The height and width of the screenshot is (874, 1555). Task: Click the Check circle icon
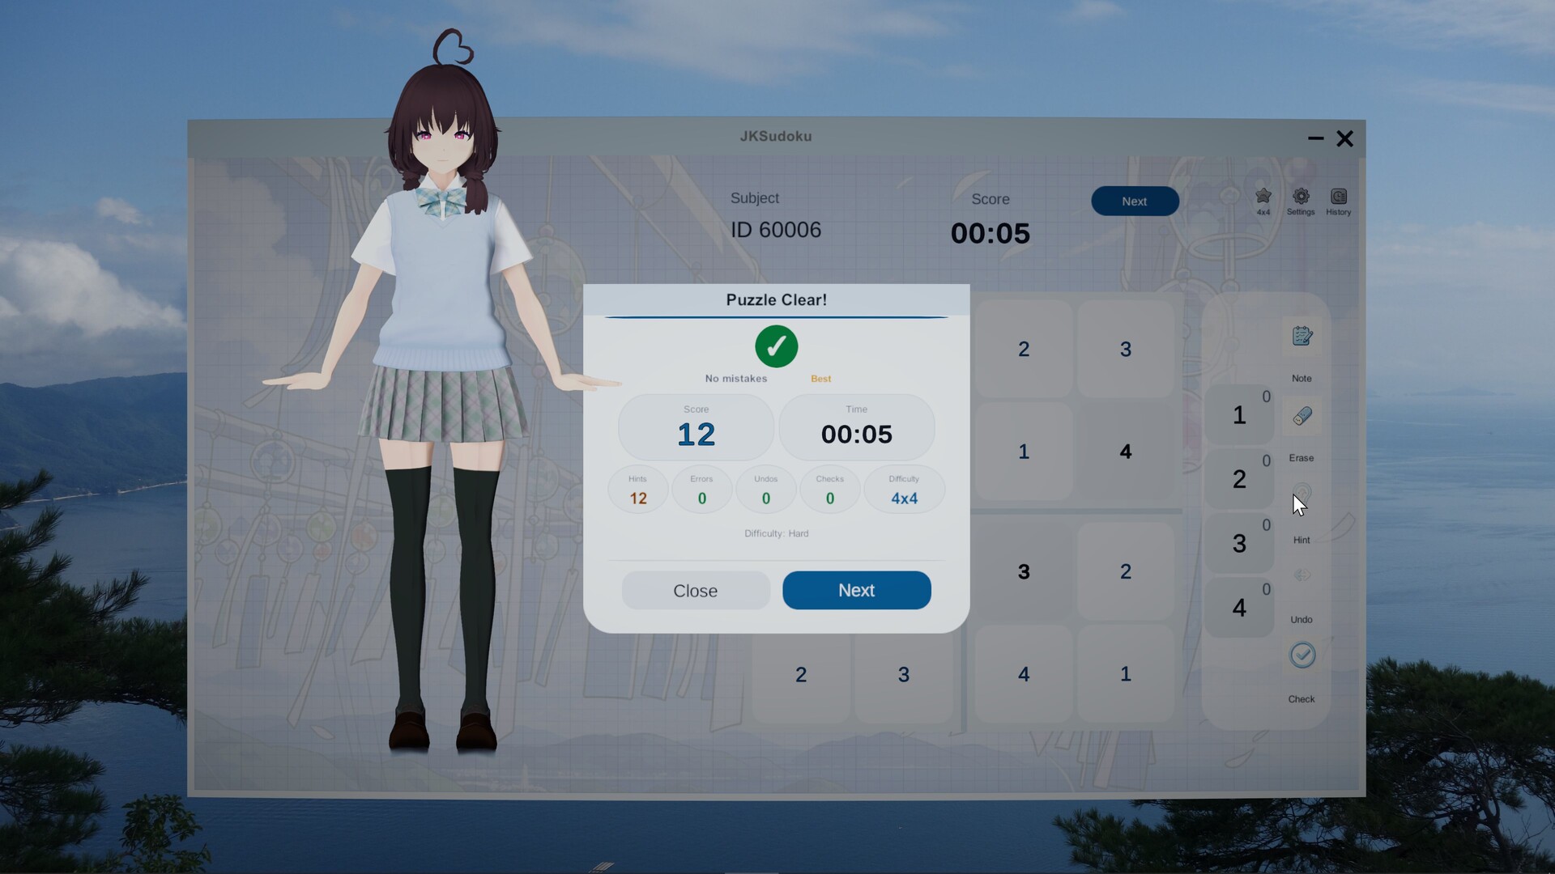click(x=1302, y=655)
